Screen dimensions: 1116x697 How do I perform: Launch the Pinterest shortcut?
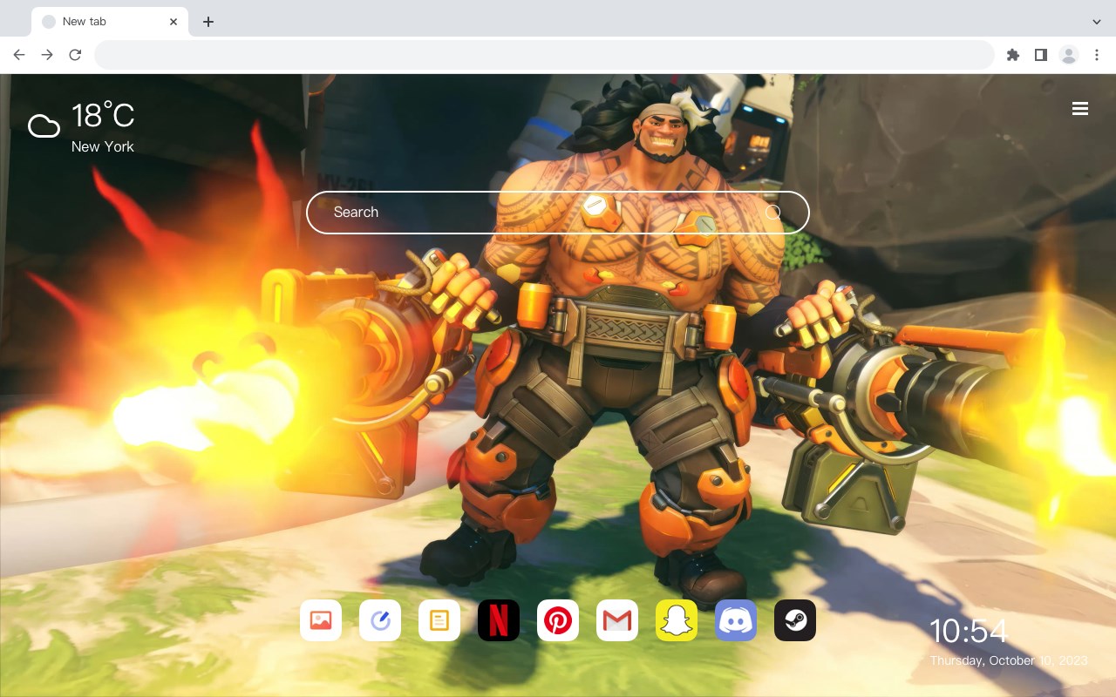[558, 620]
